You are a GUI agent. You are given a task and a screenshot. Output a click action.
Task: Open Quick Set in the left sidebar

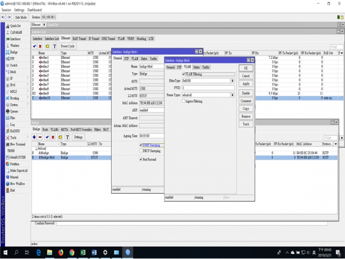click(x=15, y=26)
